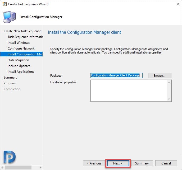
Task: Go to the Install Applications step
Action: coord(21,72)
